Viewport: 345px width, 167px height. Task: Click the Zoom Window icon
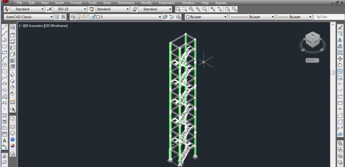pos(178,9)
